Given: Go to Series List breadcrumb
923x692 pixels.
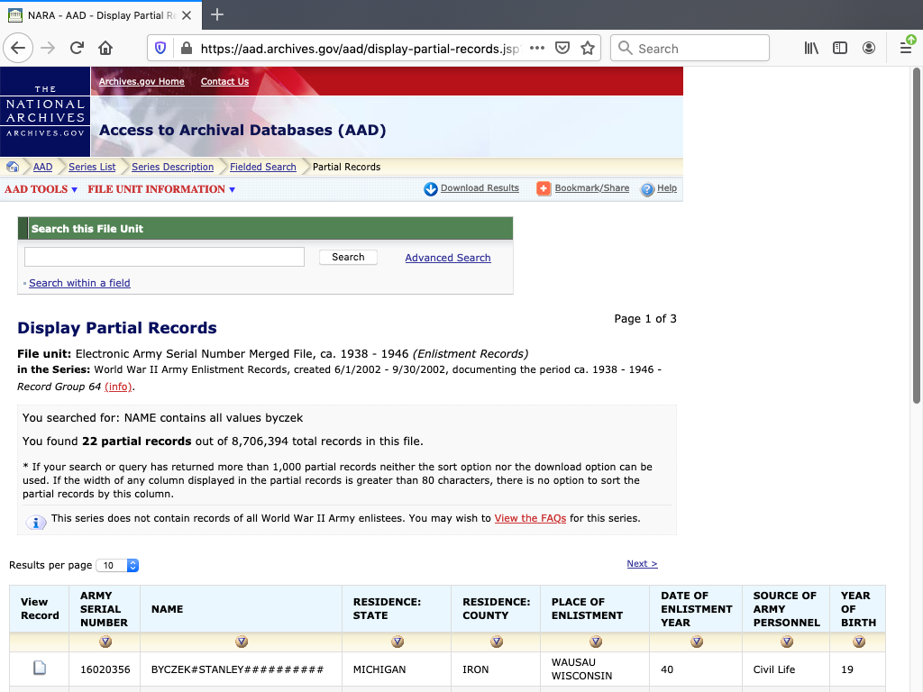Looking at the screenshot, I should [92, 167].
